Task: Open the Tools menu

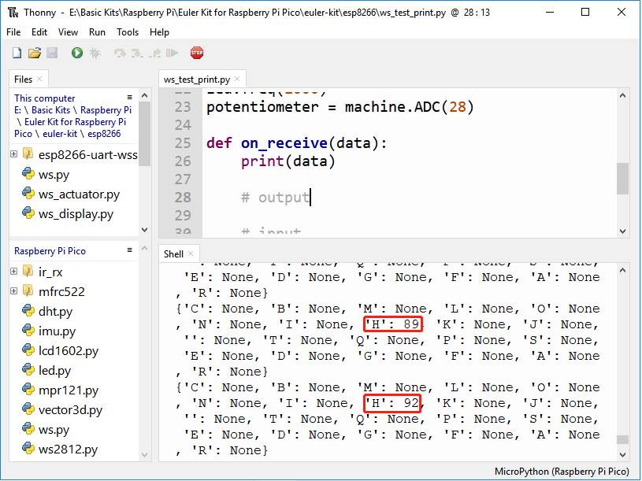Action: (128, 32)
